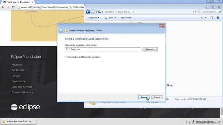
Task: Select Computer in the Explorer breadcrumb
Action: coord(109,12)
